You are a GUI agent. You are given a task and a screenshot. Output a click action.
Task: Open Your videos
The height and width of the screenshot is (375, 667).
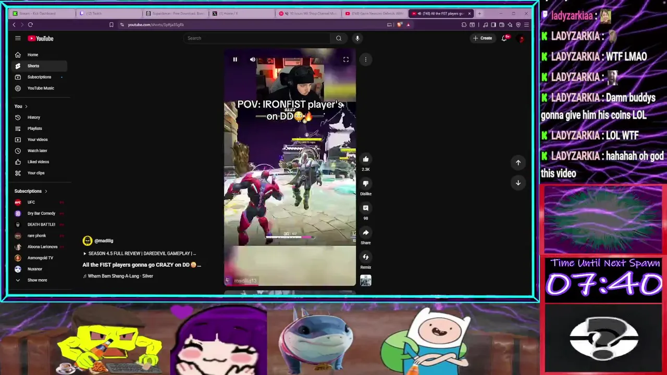(39, 140)
